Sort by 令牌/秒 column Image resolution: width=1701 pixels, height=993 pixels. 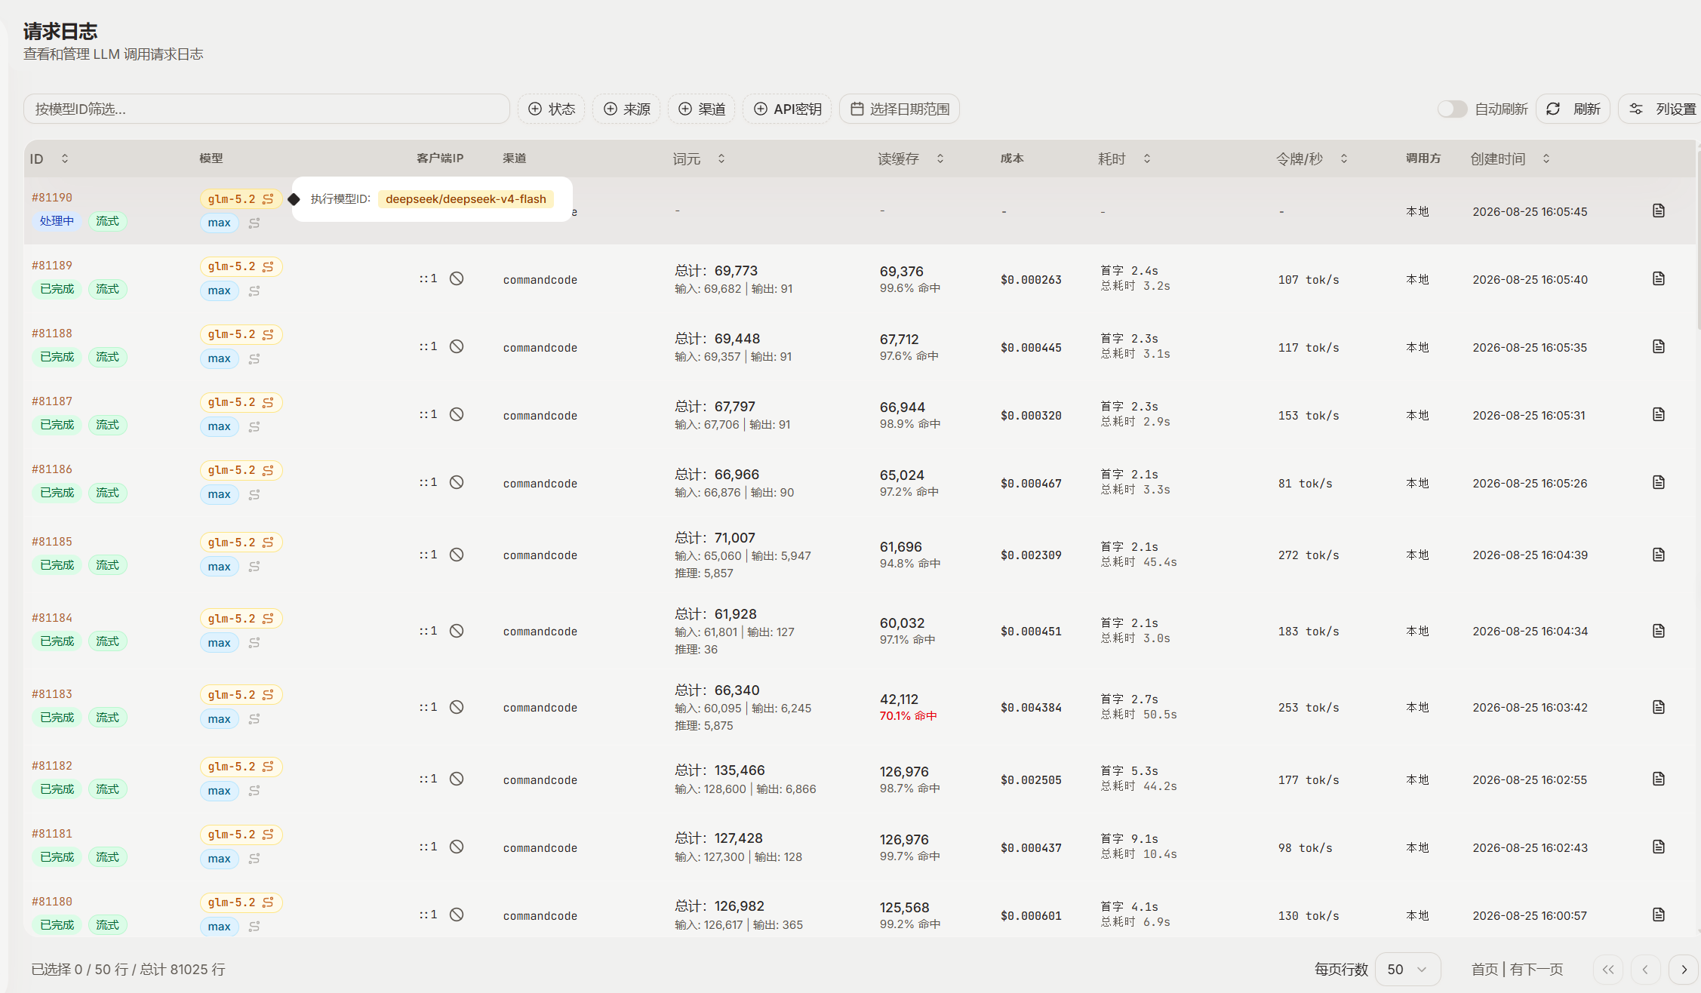1312,158
